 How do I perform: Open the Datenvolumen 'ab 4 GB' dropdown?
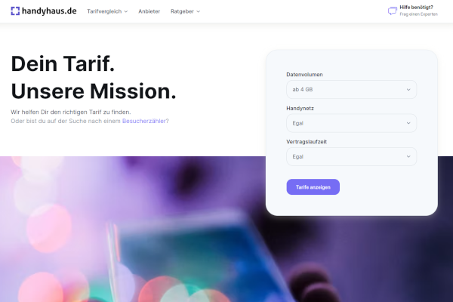(x=351, y=90)
